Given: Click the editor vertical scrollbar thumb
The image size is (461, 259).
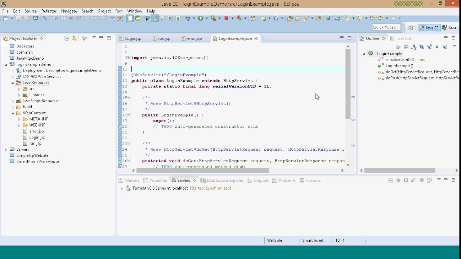Looking at the screenshot, I should coord(348,84).
